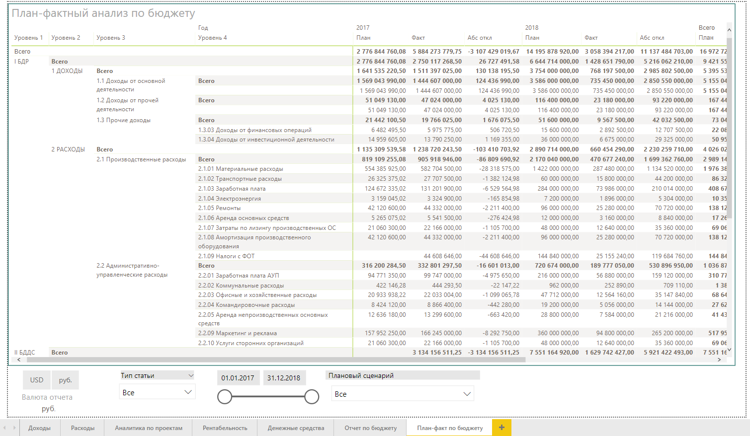
Task: Select USD currency slicer option
Action: click(37, 380)
